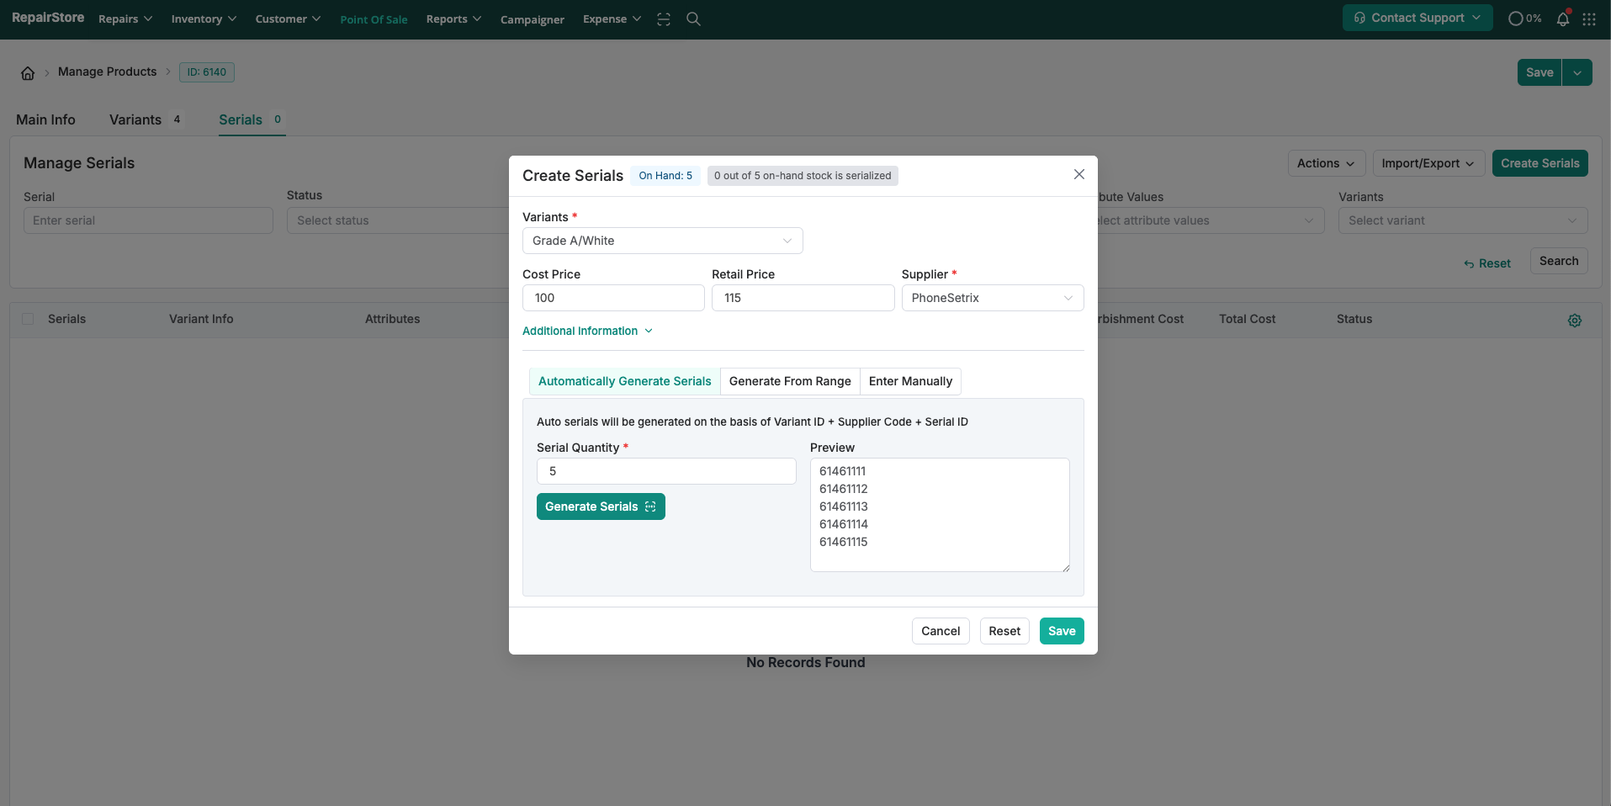Click the Retail Price input field
Screen dimensions: 1611x806
803,298
